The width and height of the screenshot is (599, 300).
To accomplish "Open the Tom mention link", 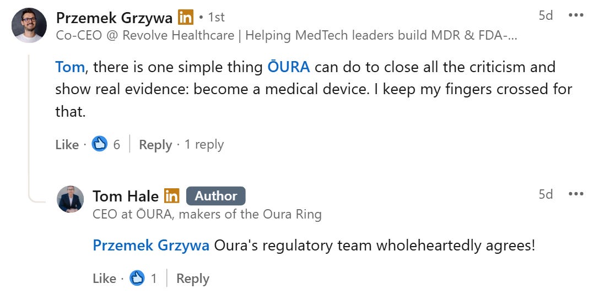I will 70,67.
